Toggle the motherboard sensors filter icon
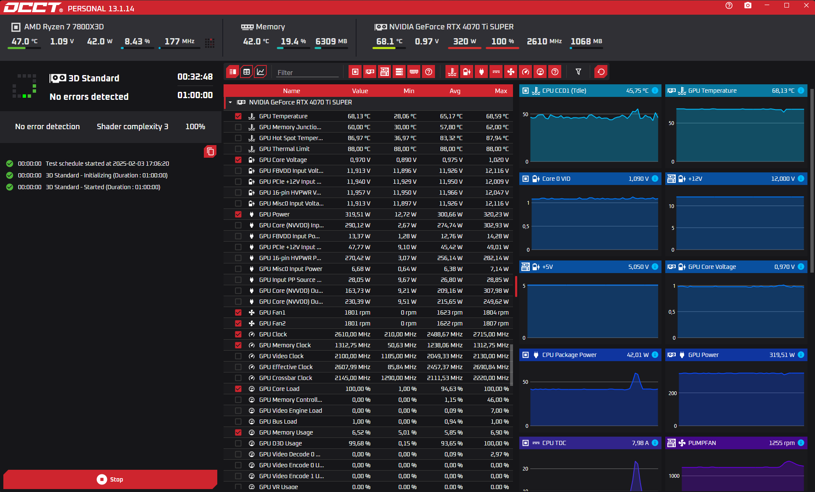Viewport: 815px width, 492px height. click(x=384, y=72)
